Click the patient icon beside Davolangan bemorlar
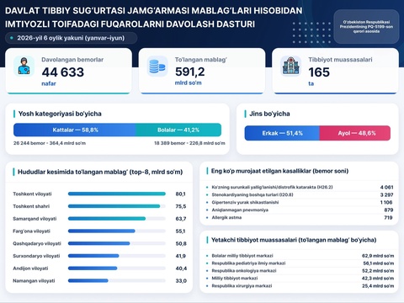This screenshot has width=404, height=303. (24, 66)
